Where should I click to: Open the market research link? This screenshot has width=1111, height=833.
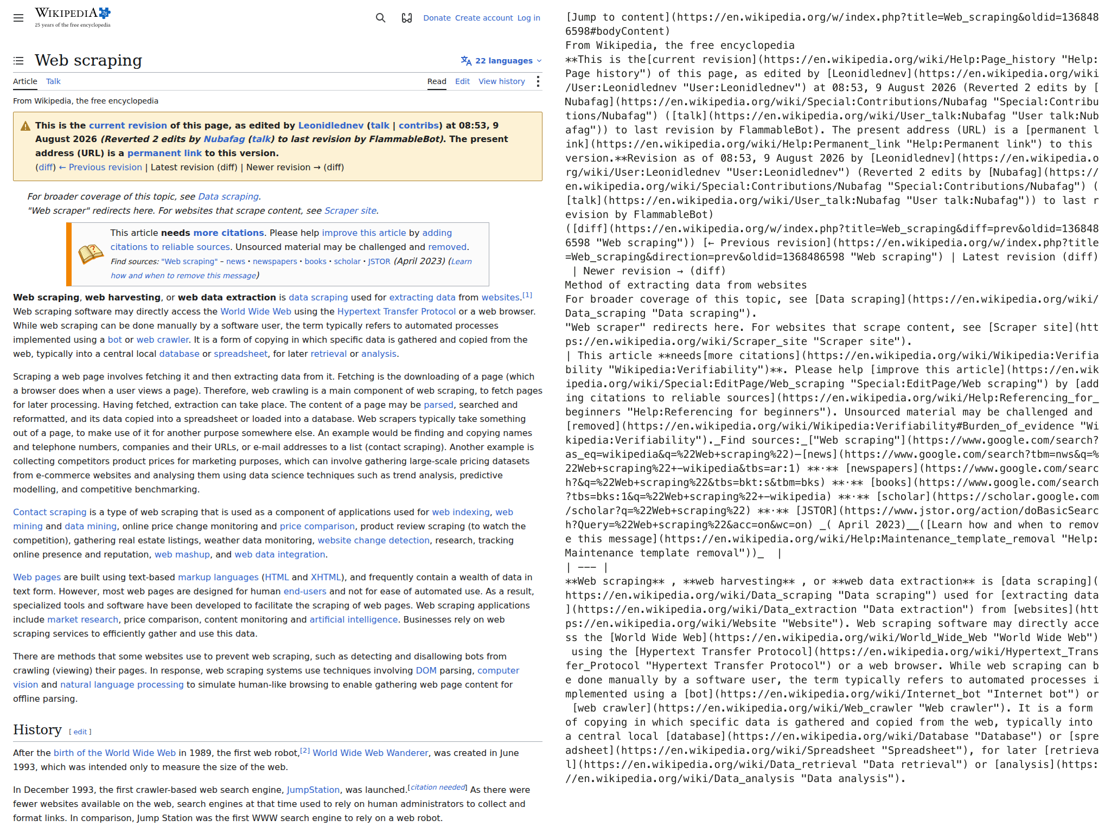pos(83,619)
